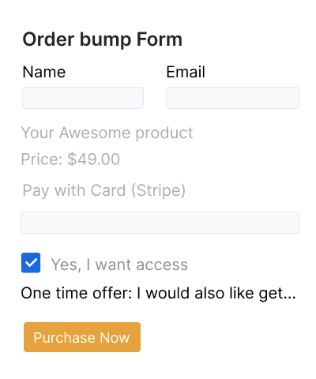316x379 pixels.
Task: Click the 'Order bump Form' heading
Action: click(103, 39)
